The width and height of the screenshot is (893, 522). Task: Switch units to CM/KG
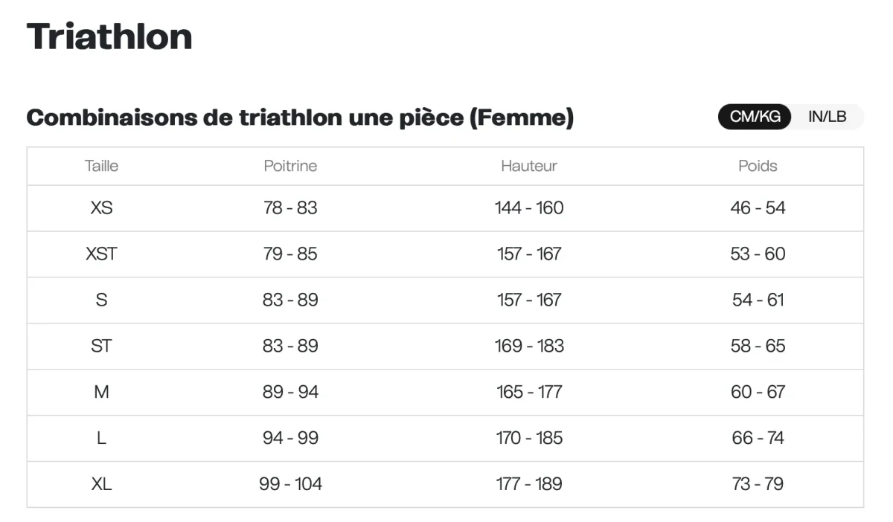click(x=754, y=117)
